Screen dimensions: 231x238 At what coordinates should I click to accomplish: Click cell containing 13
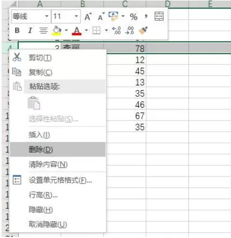(x=126, y=82)
